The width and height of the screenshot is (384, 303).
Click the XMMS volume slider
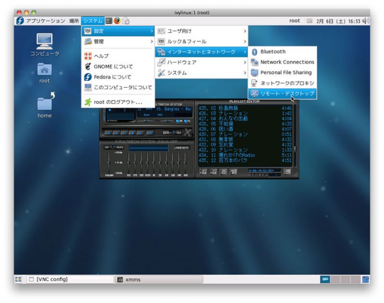pyautogui.click(x=148, y=121)
